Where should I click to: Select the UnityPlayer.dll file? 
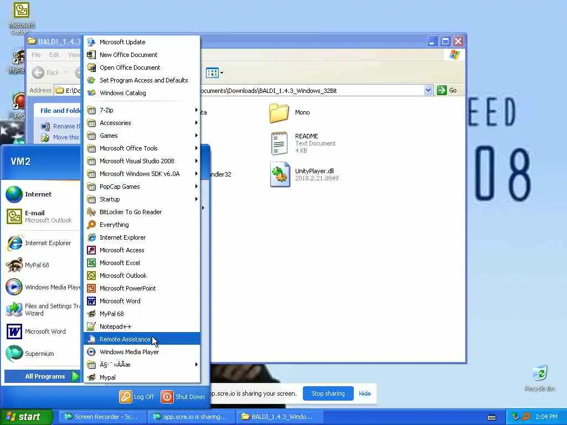click(305, 174)
